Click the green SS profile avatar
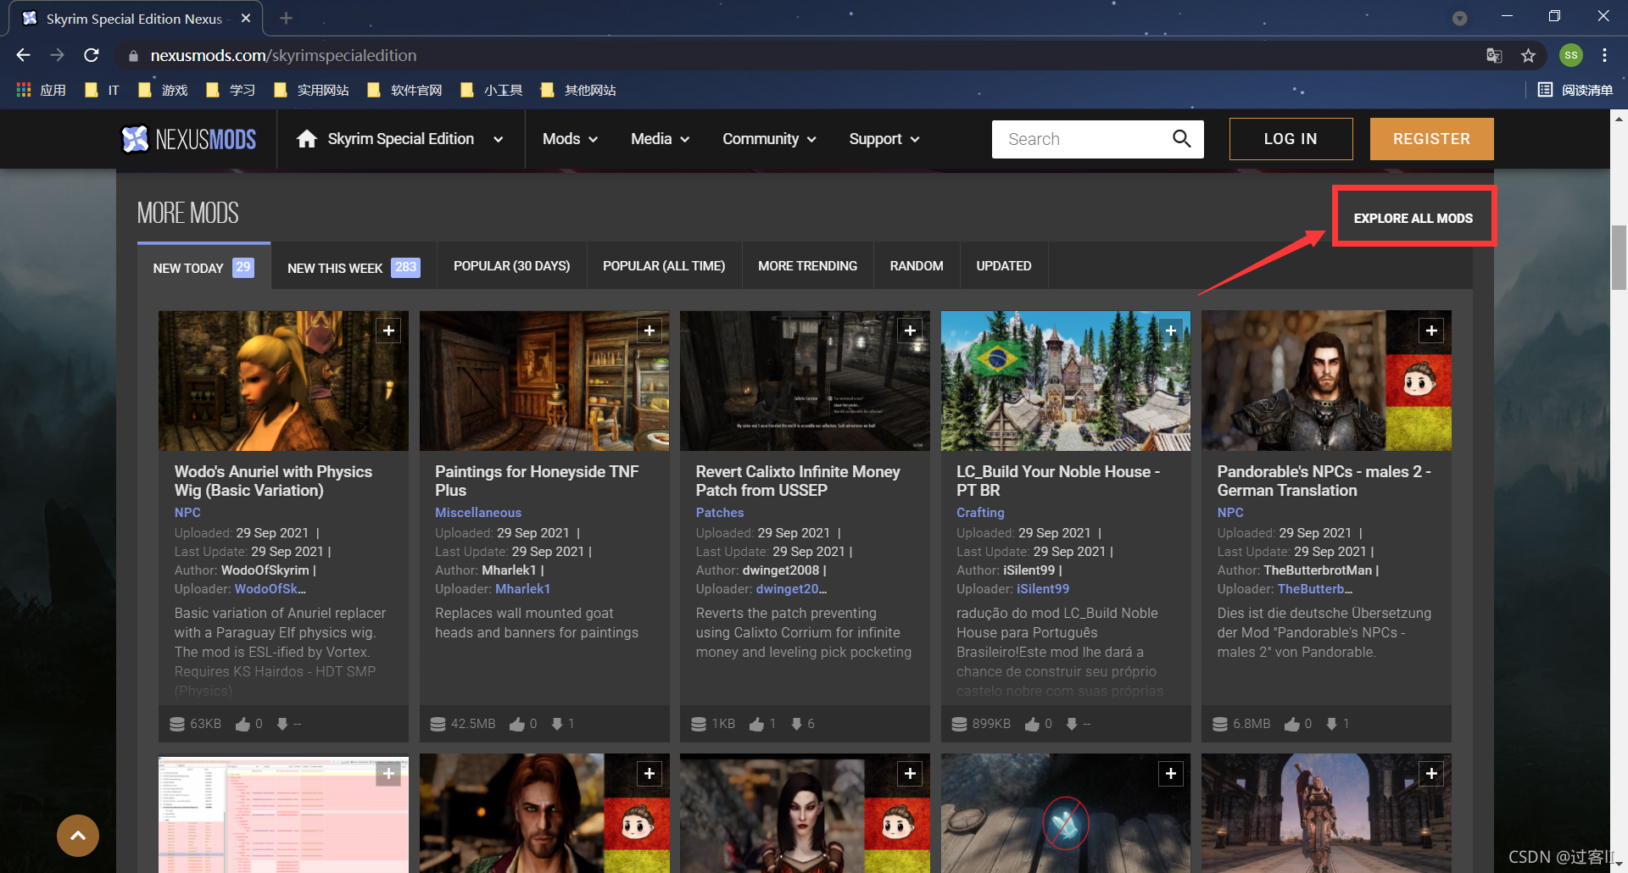This screenshot has width=1628, height=873. (x=1570, y=55)
